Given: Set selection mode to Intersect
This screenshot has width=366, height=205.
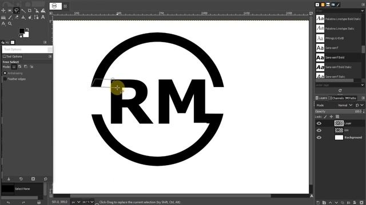Looking at the screenshot, I should point(31,67).
